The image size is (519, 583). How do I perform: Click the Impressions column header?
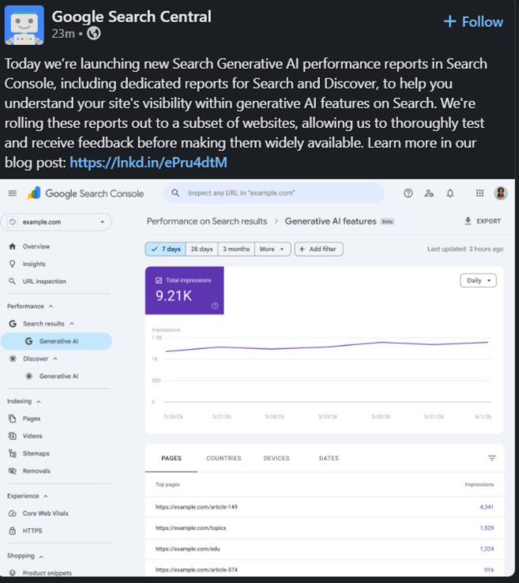(480, 484)
